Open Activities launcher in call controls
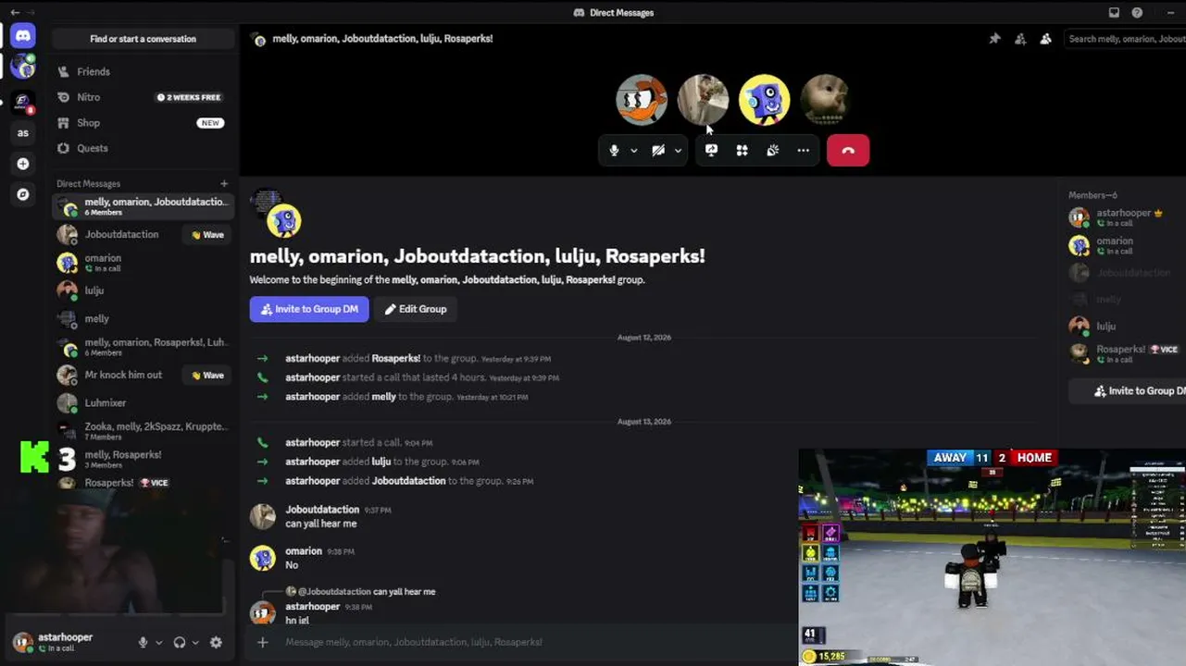Viewport: 1186px width, 666px height. [x=742, y=151]
